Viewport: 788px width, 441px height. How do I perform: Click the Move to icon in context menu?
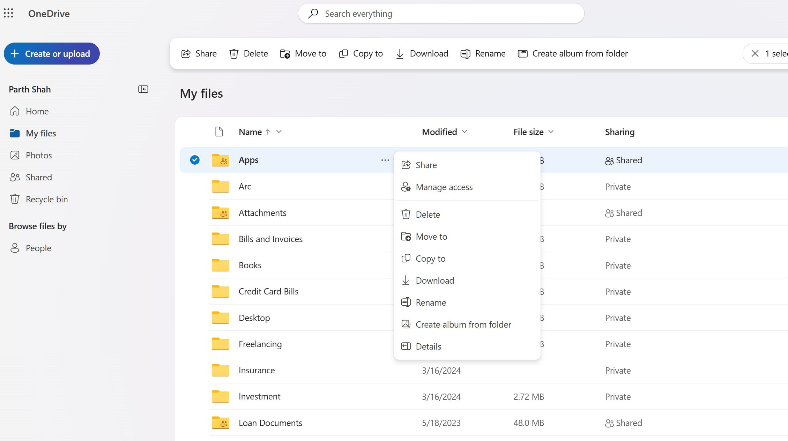(x=406, y=236)
